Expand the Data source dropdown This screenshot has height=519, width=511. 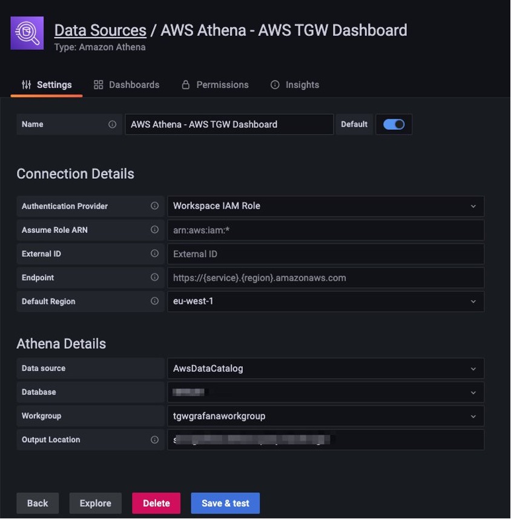[x=326, y=369]
